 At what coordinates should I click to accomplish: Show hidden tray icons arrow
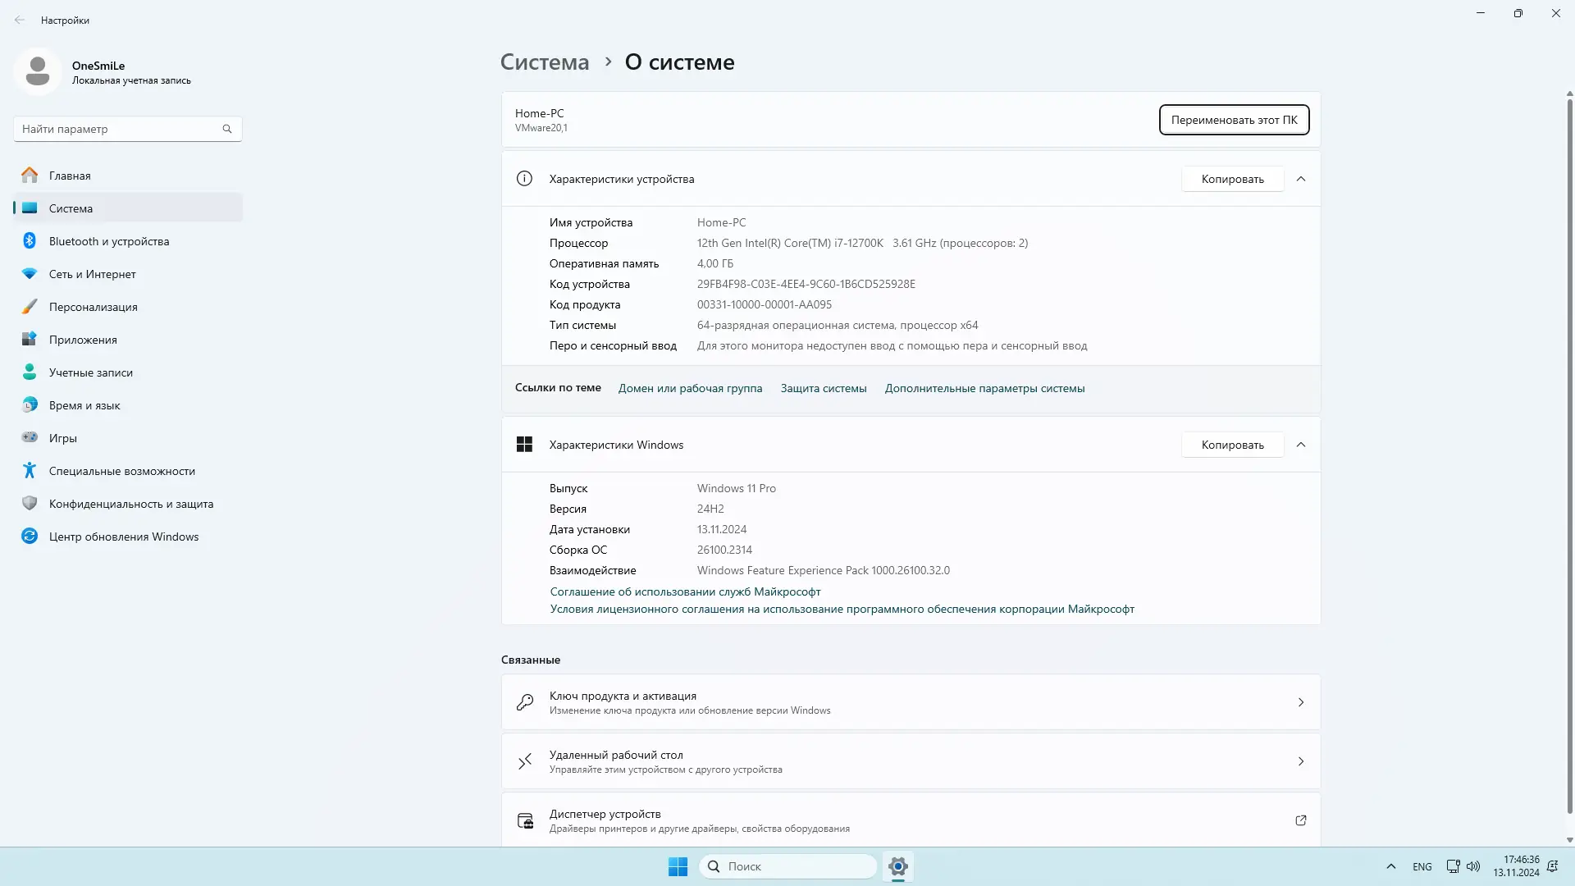(x=1390, y=866)
